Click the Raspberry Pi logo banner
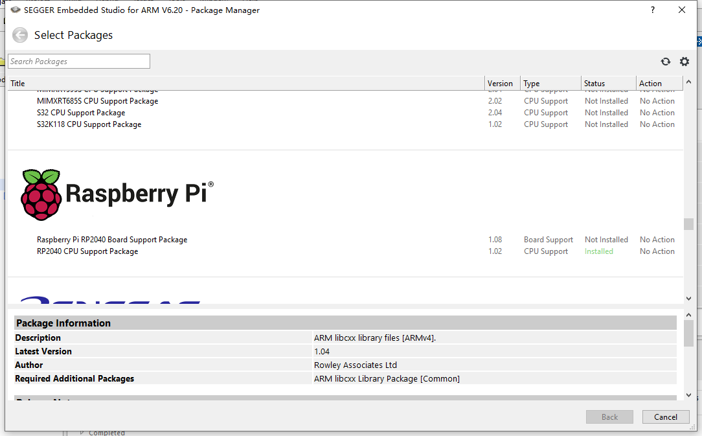 point(118,194)
